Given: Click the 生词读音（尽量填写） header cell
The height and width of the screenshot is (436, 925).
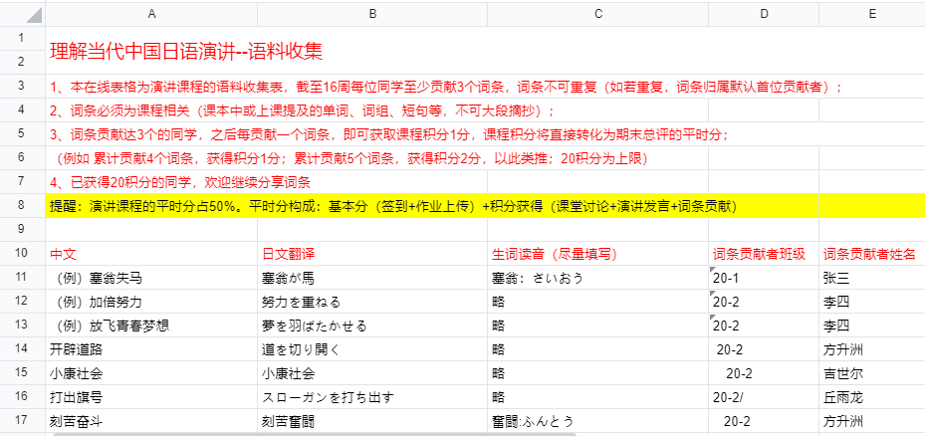Looking at the screenshot, I should coord(598,254).
